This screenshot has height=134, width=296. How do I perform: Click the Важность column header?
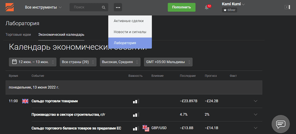(x=135, y=76)
